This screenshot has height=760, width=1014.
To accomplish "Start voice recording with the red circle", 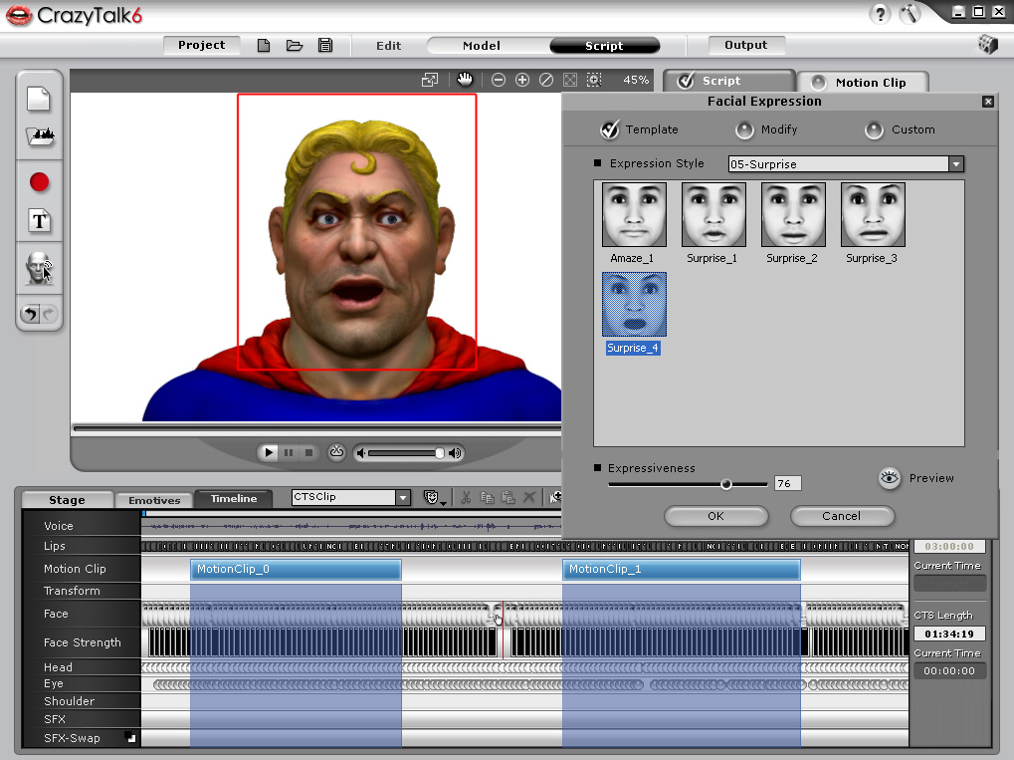I will pyautogui.click(x=40, y=182).
